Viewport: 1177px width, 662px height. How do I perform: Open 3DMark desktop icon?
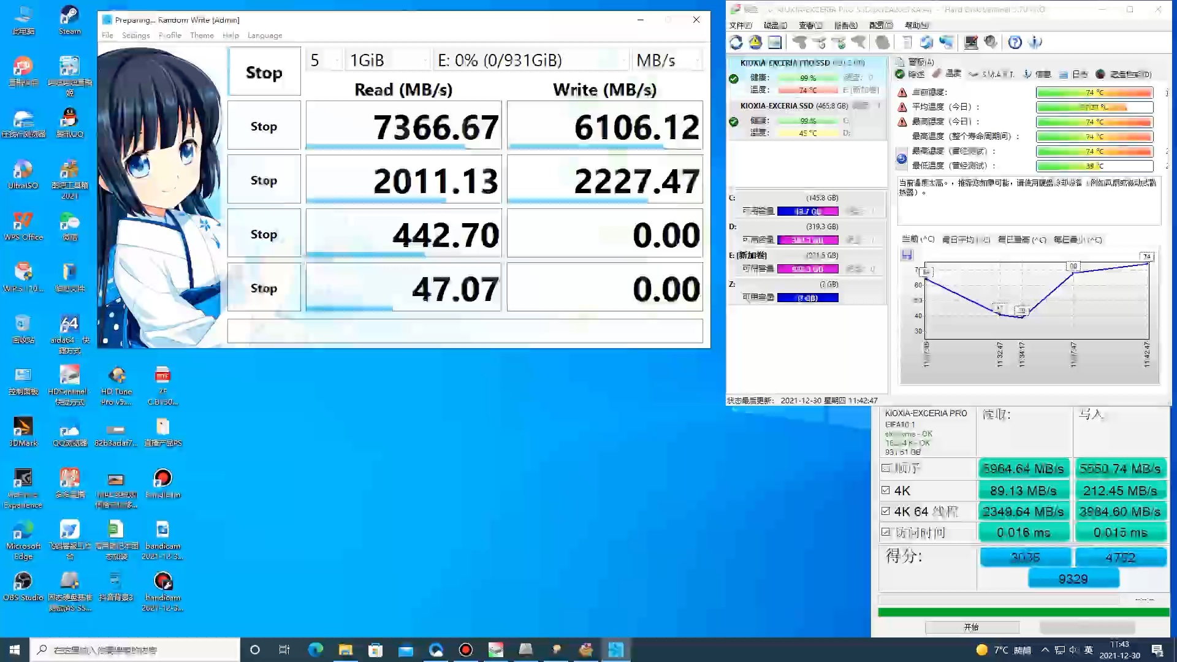click(23, 432)
